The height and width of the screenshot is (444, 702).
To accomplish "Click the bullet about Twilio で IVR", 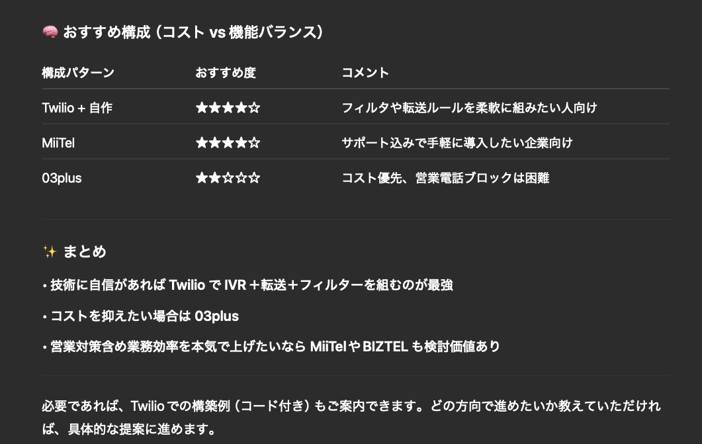I will 247,285.
